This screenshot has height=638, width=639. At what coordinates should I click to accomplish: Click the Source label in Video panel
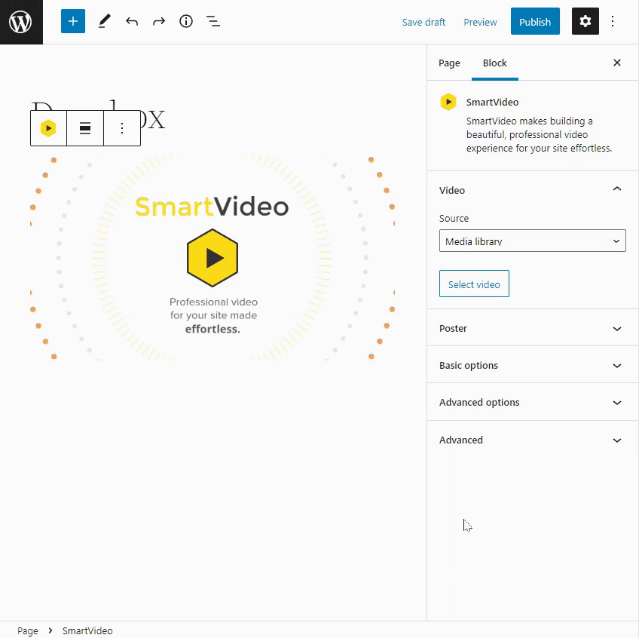(x=454, y=218)
